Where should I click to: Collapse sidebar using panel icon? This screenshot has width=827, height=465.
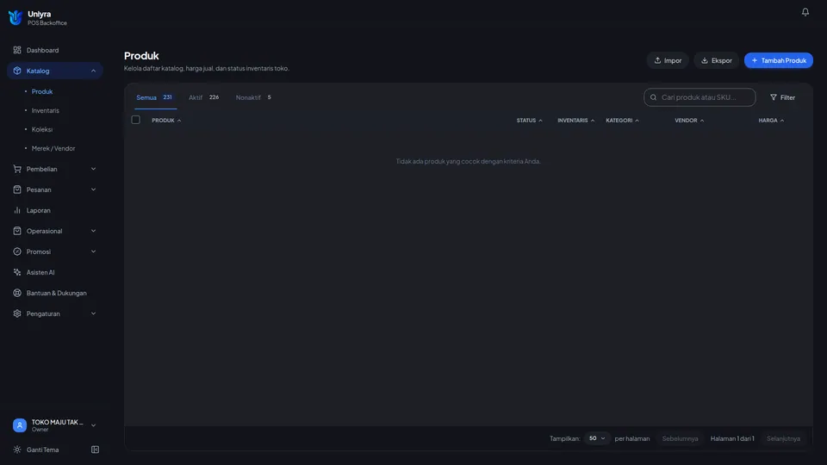95,449
